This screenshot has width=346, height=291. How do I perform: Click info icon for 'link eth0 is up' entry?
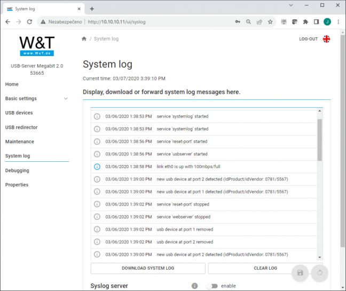coord(97,167)
